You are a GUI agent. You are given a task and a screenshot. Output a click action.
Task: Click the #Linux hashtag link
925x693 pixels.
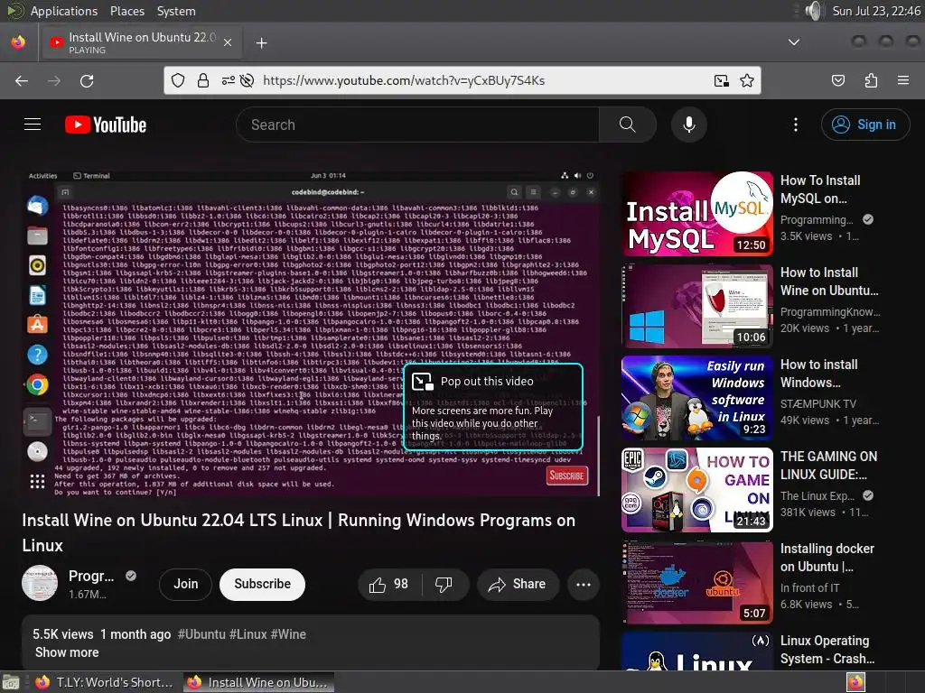click(x=248, y=634)
